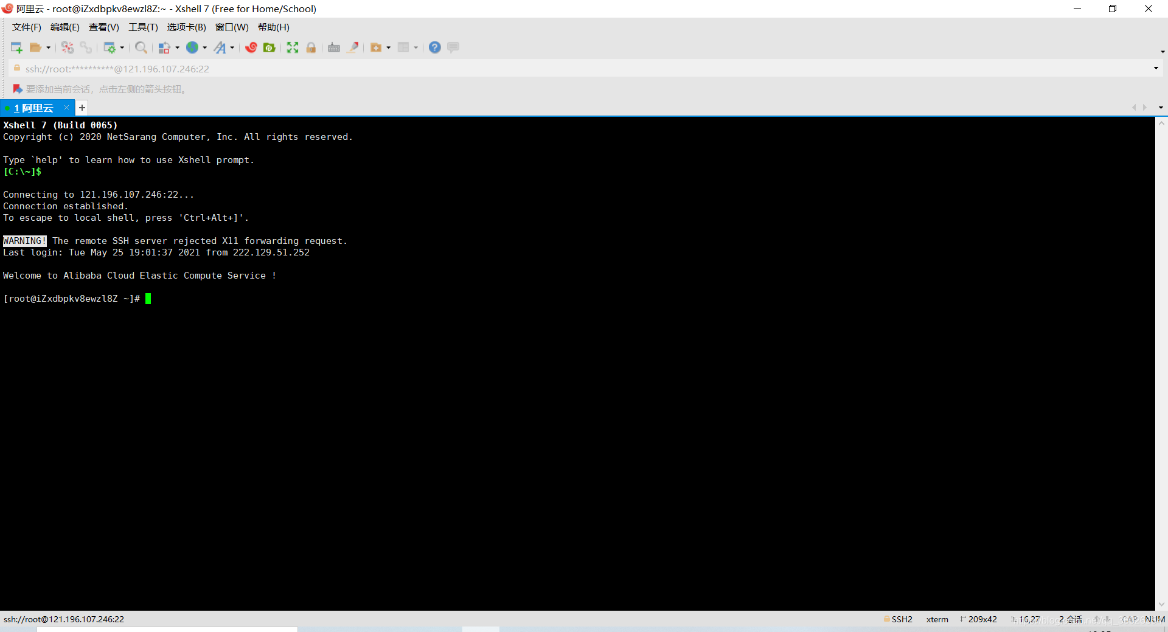The image size is (1168, 632).
Task: Close the 阿里云 tab with its X
Action: tap(67, 108)
